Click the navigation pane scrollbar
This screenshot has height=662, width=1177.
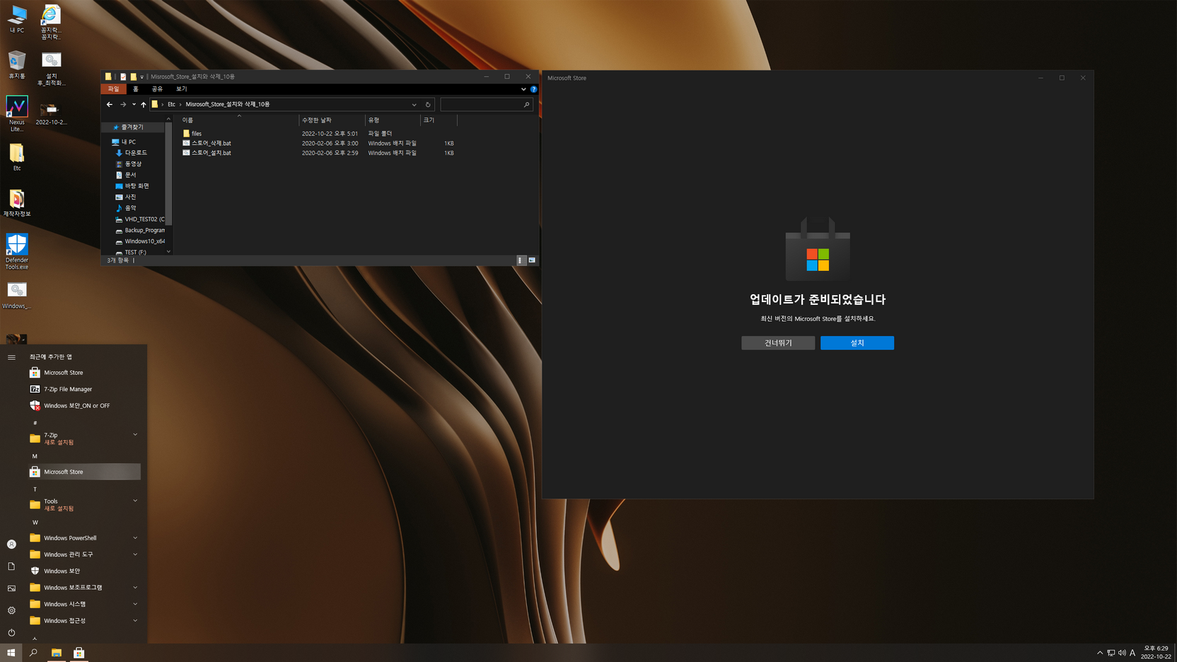pyautogui.click(x=168, y=173)
